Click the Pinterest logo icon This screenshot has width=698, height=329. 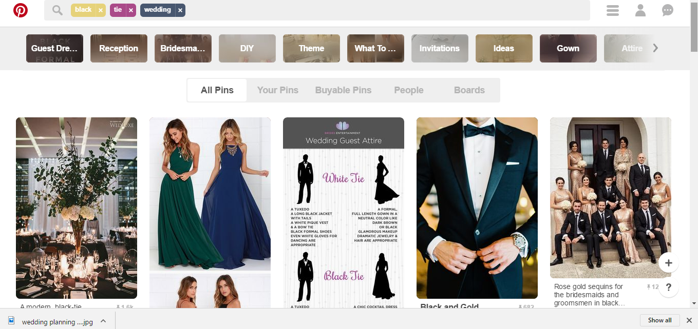pyautogui.click(x=21, y=10)
